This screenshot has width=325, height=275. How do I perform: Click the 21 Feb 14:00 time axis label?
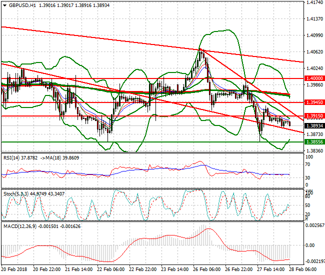79,269
